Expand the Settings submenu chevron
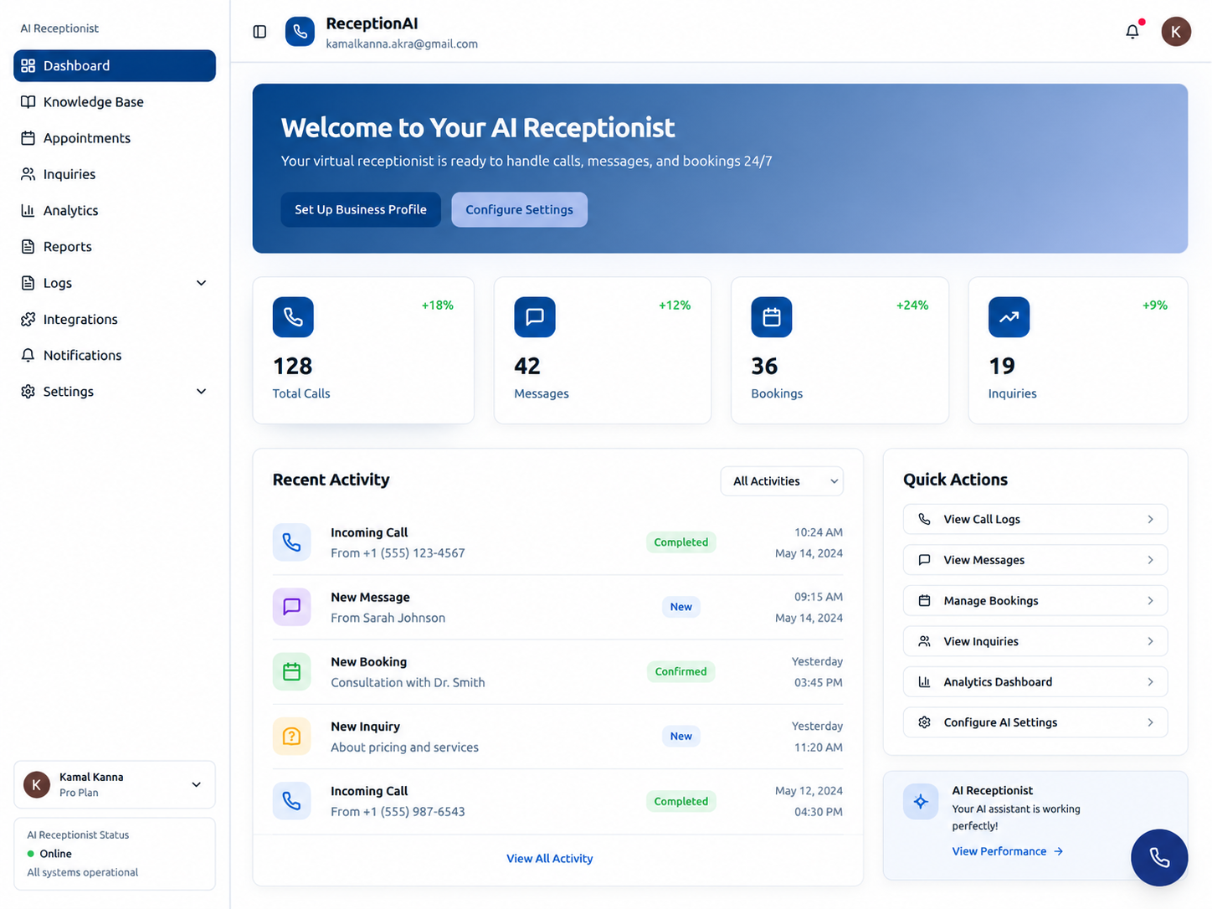Image resolution: width=1212 pixels, height=909 pixels. (201, 392)
